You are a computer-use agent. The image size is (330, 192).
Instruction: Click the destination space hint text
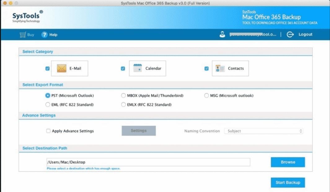point(84,168)
